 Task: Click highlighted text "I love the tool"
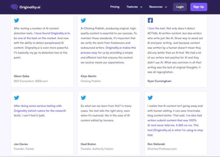[157, 28]
